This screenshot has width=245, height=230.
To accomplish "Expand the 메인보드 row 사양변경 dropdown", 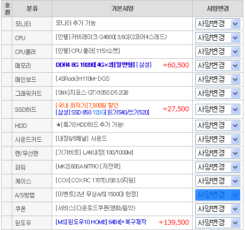I will (218, 79).
